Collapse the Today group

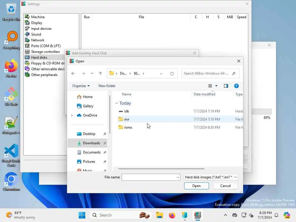click(x=117, y=103)
